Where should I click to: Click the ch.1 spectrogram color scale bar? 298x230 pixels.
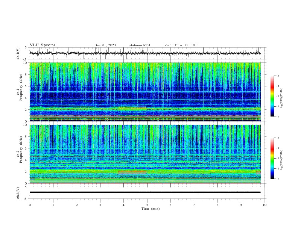pos(272,96)
